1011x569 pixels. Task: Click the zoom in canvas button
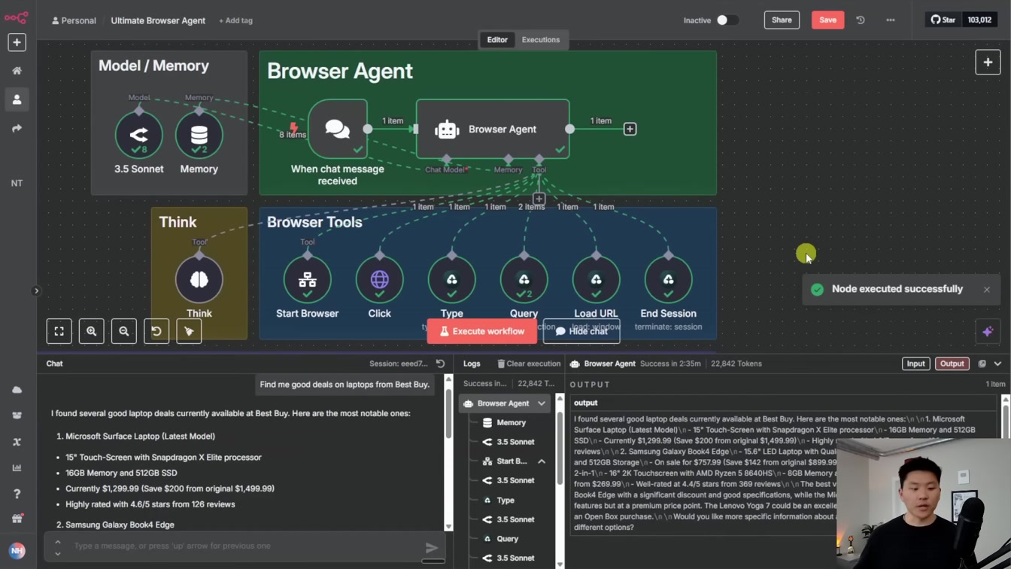[x=91, y=331]
